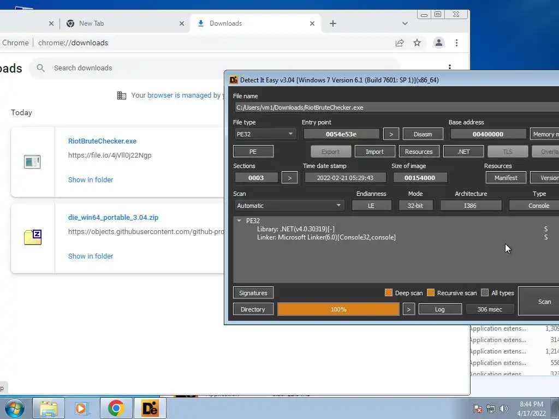
Task: Open the Chrome profile avatar icon
Action: tap(439, 43)
